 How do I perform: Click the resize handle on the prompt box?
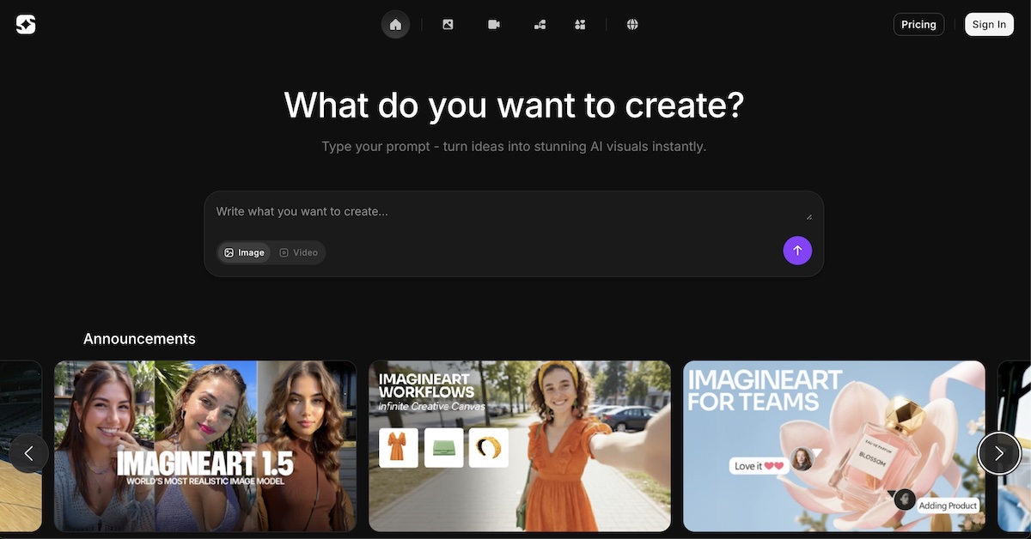pos(808,216)
